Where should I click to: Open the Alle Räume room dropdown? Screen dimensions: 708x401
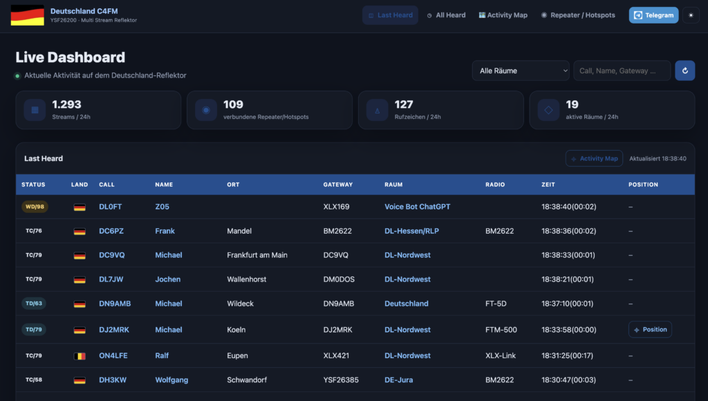(x=521, y=71)
